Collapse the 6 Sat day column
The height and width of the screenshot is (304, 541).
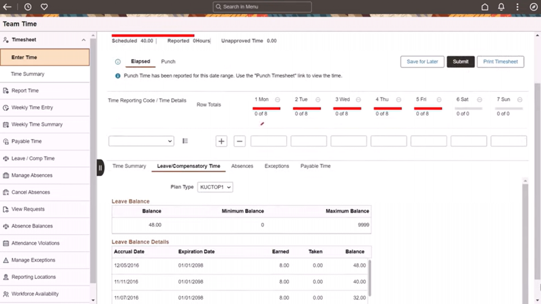[x=479, y=99]
